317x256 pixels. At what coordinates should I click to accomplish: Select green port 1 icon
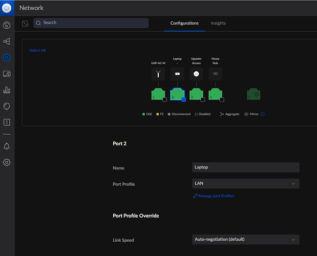158,94
